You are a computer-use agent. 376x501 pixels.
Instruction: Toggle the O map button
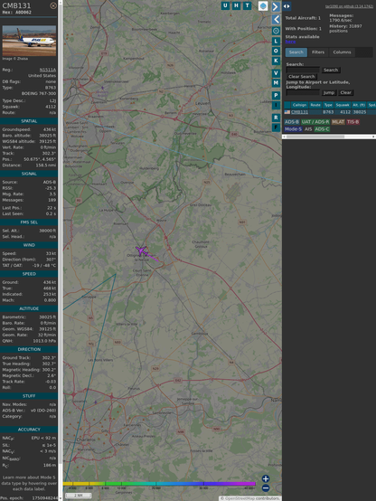click(276, 51)
